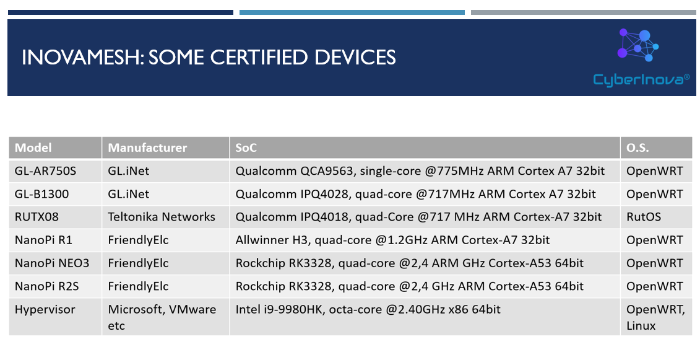
Task: Click the dark blue bar at top left
Action: pos(120,12)
